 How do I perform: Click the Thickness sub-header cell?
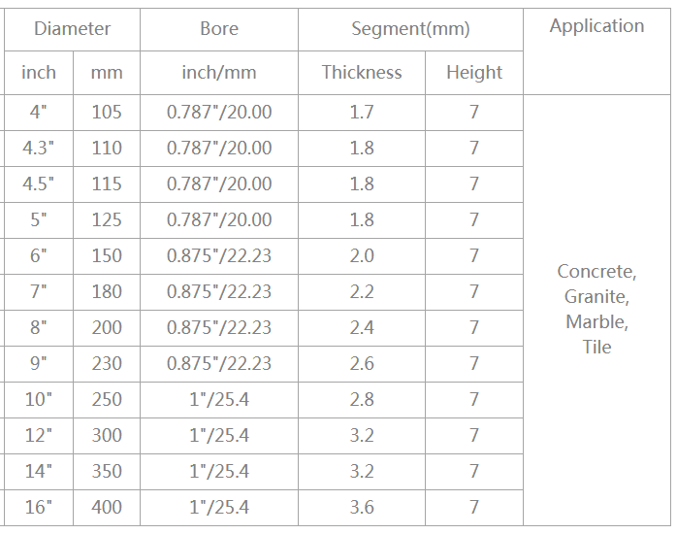[362, 73]
